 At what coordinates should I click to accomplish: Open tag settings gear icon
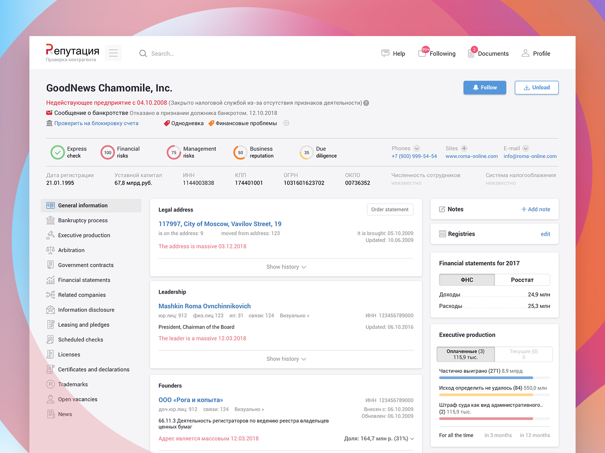pyautogui.click(x=286, y=123)
